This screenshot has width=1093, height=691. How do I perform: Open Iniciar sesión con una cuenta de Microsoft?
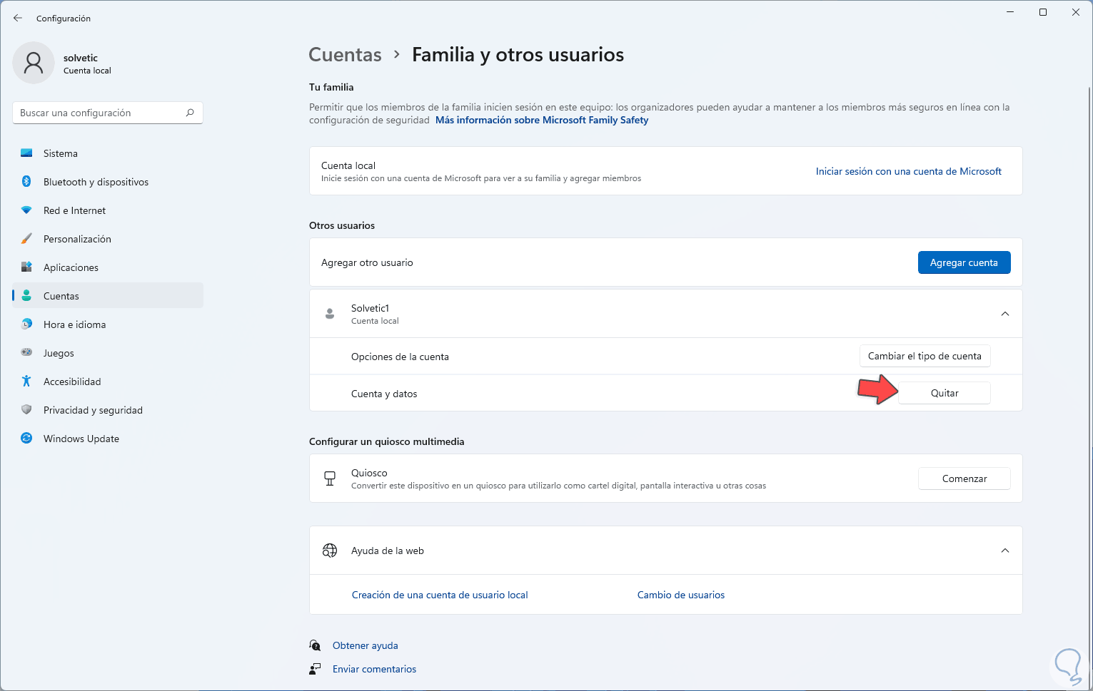[908, 171]
